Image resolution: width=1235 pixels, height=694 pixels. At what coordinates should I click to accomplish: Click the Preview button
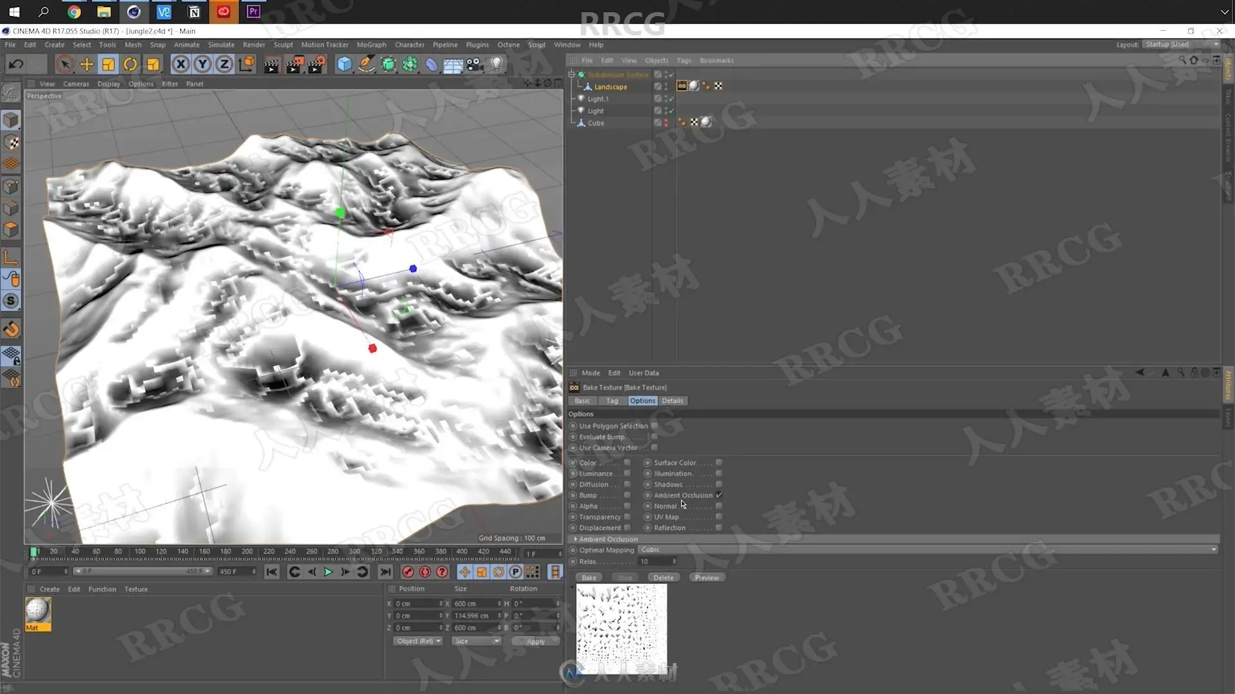click(706, 578)
